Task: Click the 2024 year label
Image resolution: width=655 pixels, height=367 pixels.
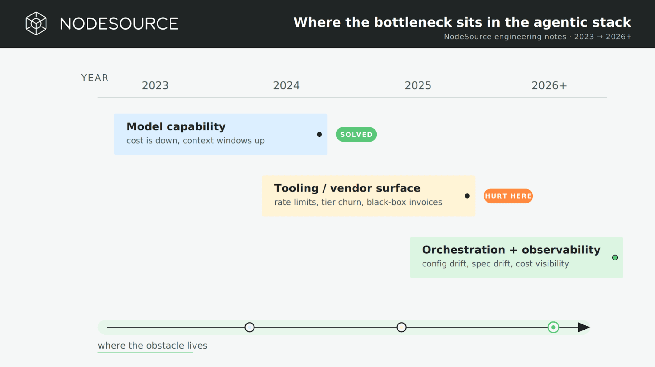Action: point(286,86)
